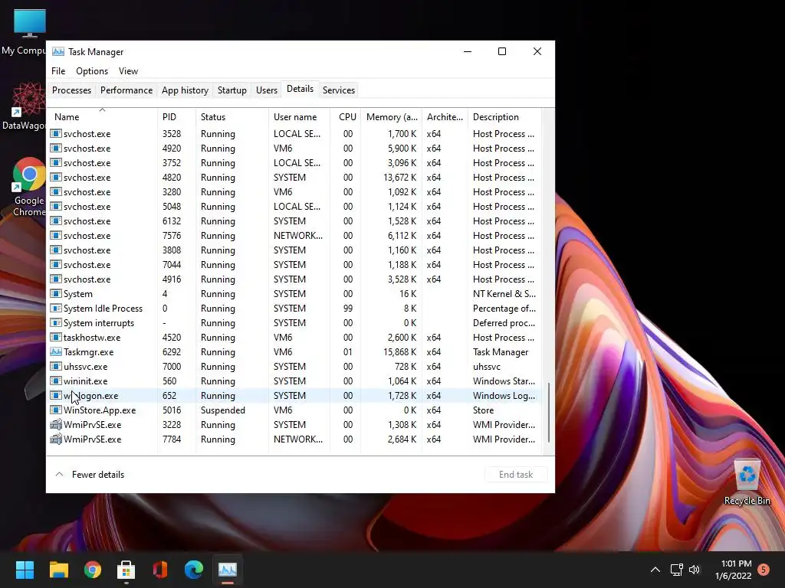Screen dimensions: 785x588
Task: Select the My Computer desktop icon
Action: point(24,32)
